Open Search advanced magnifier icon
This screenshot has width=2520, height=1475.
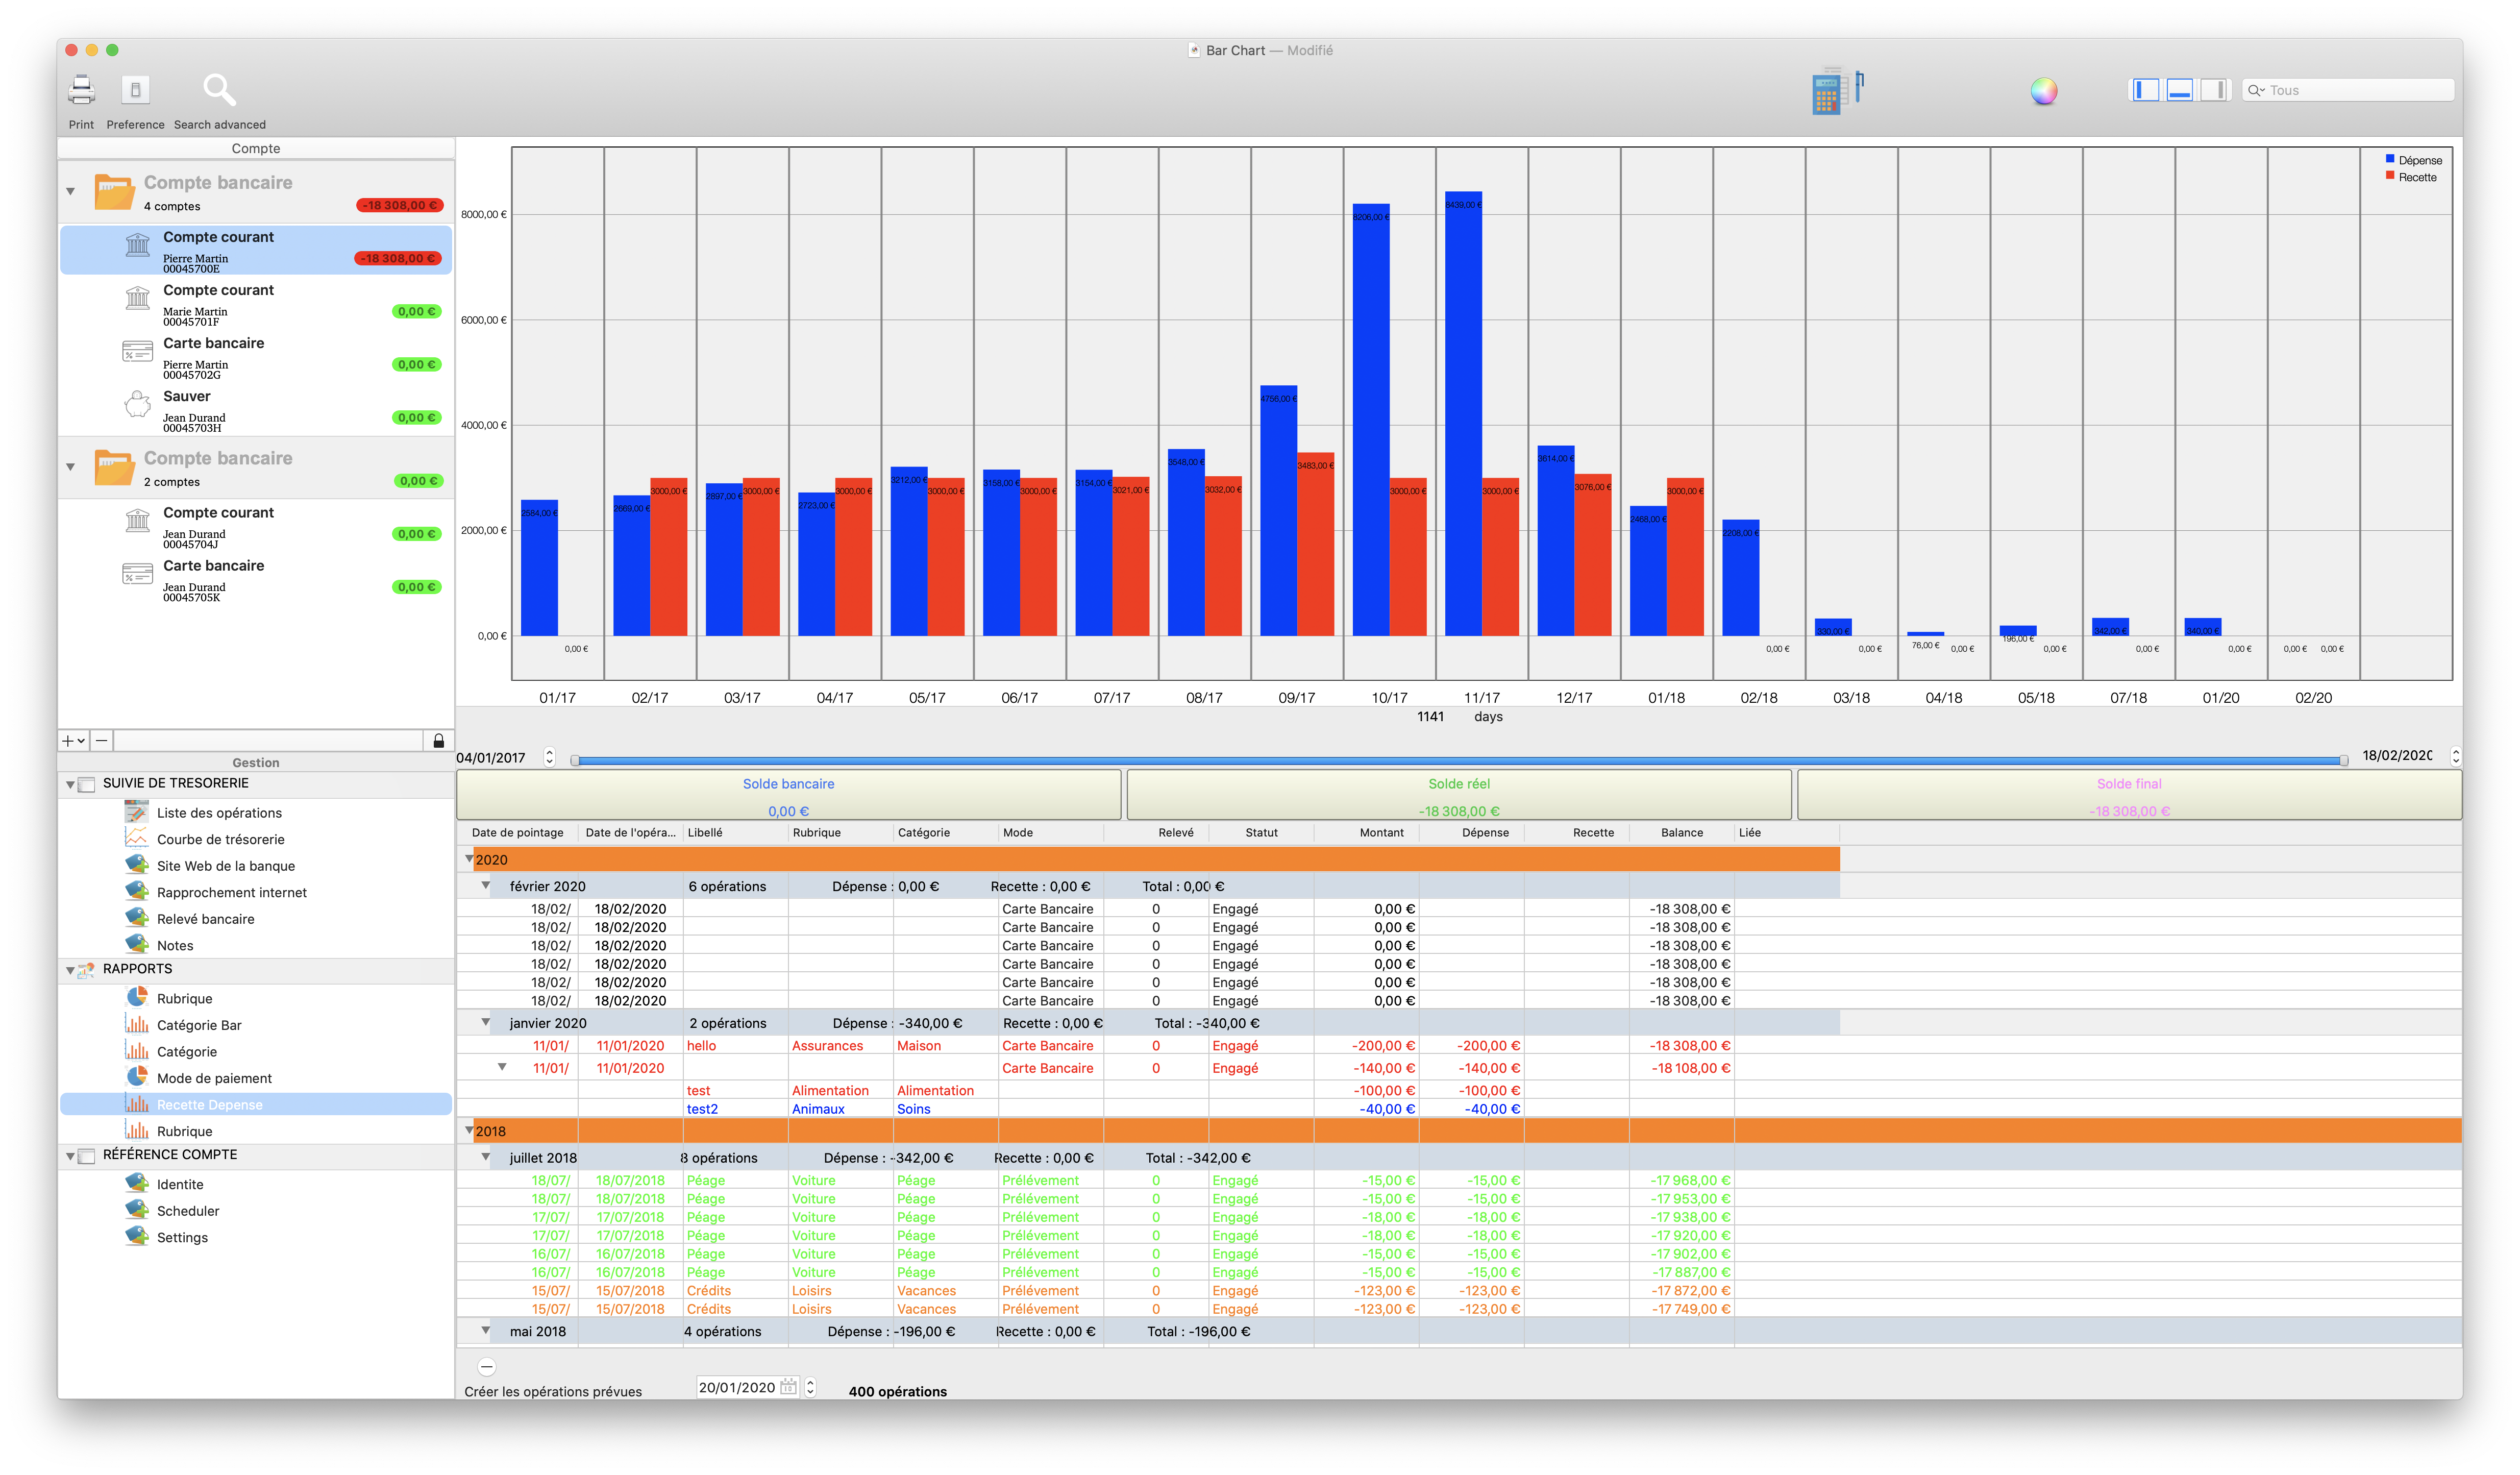click(x=219, y=91)
